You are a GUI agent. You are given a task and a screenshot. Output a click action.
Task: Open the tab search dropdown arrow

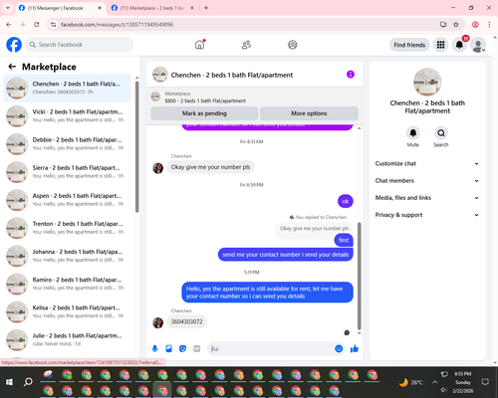[8, 8]
